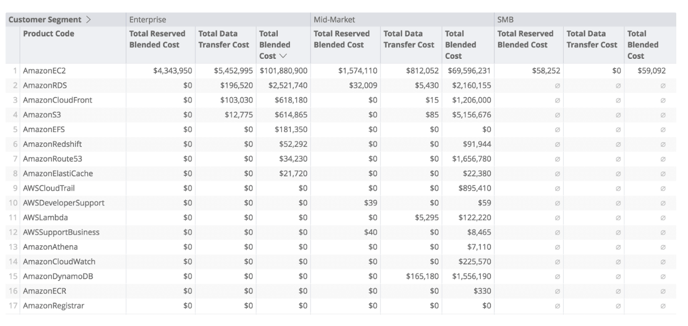Click the $165,180 AmazonDynamoDB cell
Image resolution: width=688 pixels, height=326 pixels.
(x=422, y=276)
